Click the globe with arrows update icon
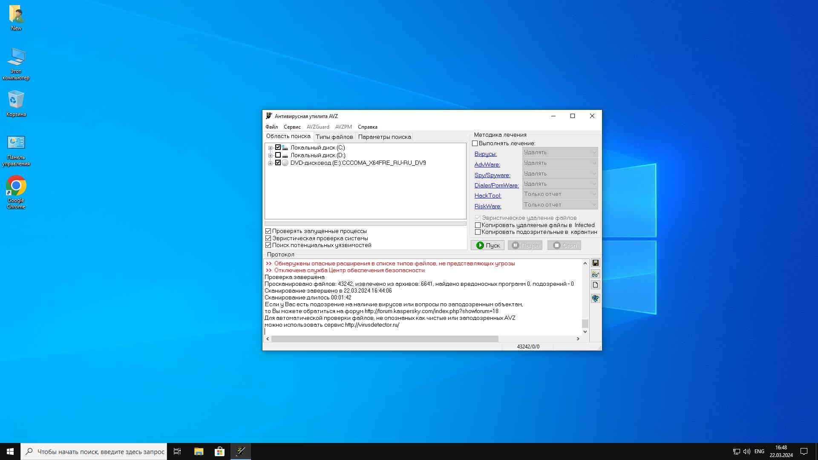The width and height of the screenshot is (818, 460). point(595,298)
